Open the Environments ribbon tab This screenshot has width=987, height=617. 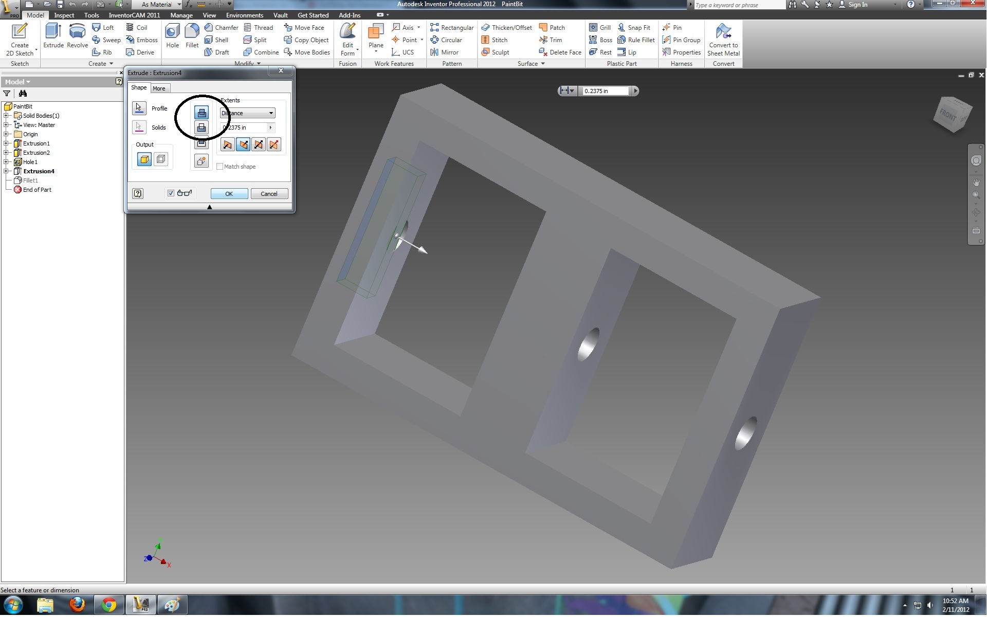pyautogui.click(x=245, y=15)
